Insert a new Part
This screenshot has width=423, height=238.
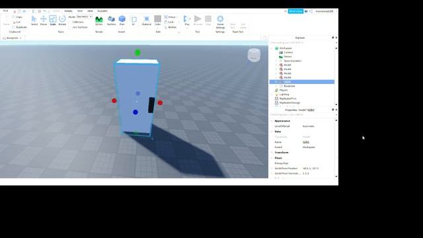pyautogui.click(x=122, y=20)
